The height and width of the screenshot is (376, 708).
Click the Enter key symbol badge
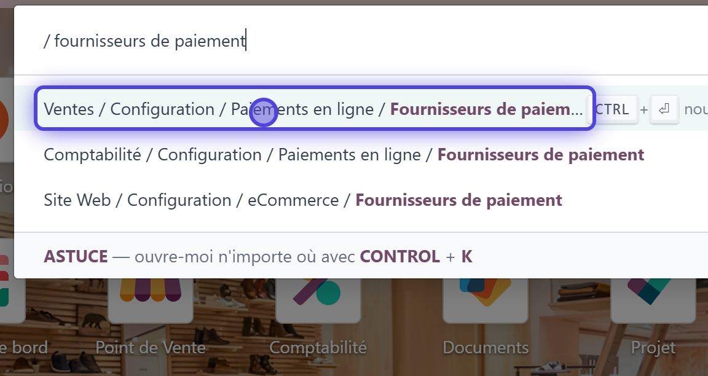pyautogui.click(x=664, y=109)
